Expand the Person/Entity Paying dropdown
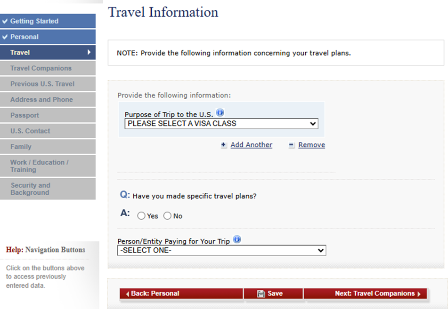 [221, 251]
